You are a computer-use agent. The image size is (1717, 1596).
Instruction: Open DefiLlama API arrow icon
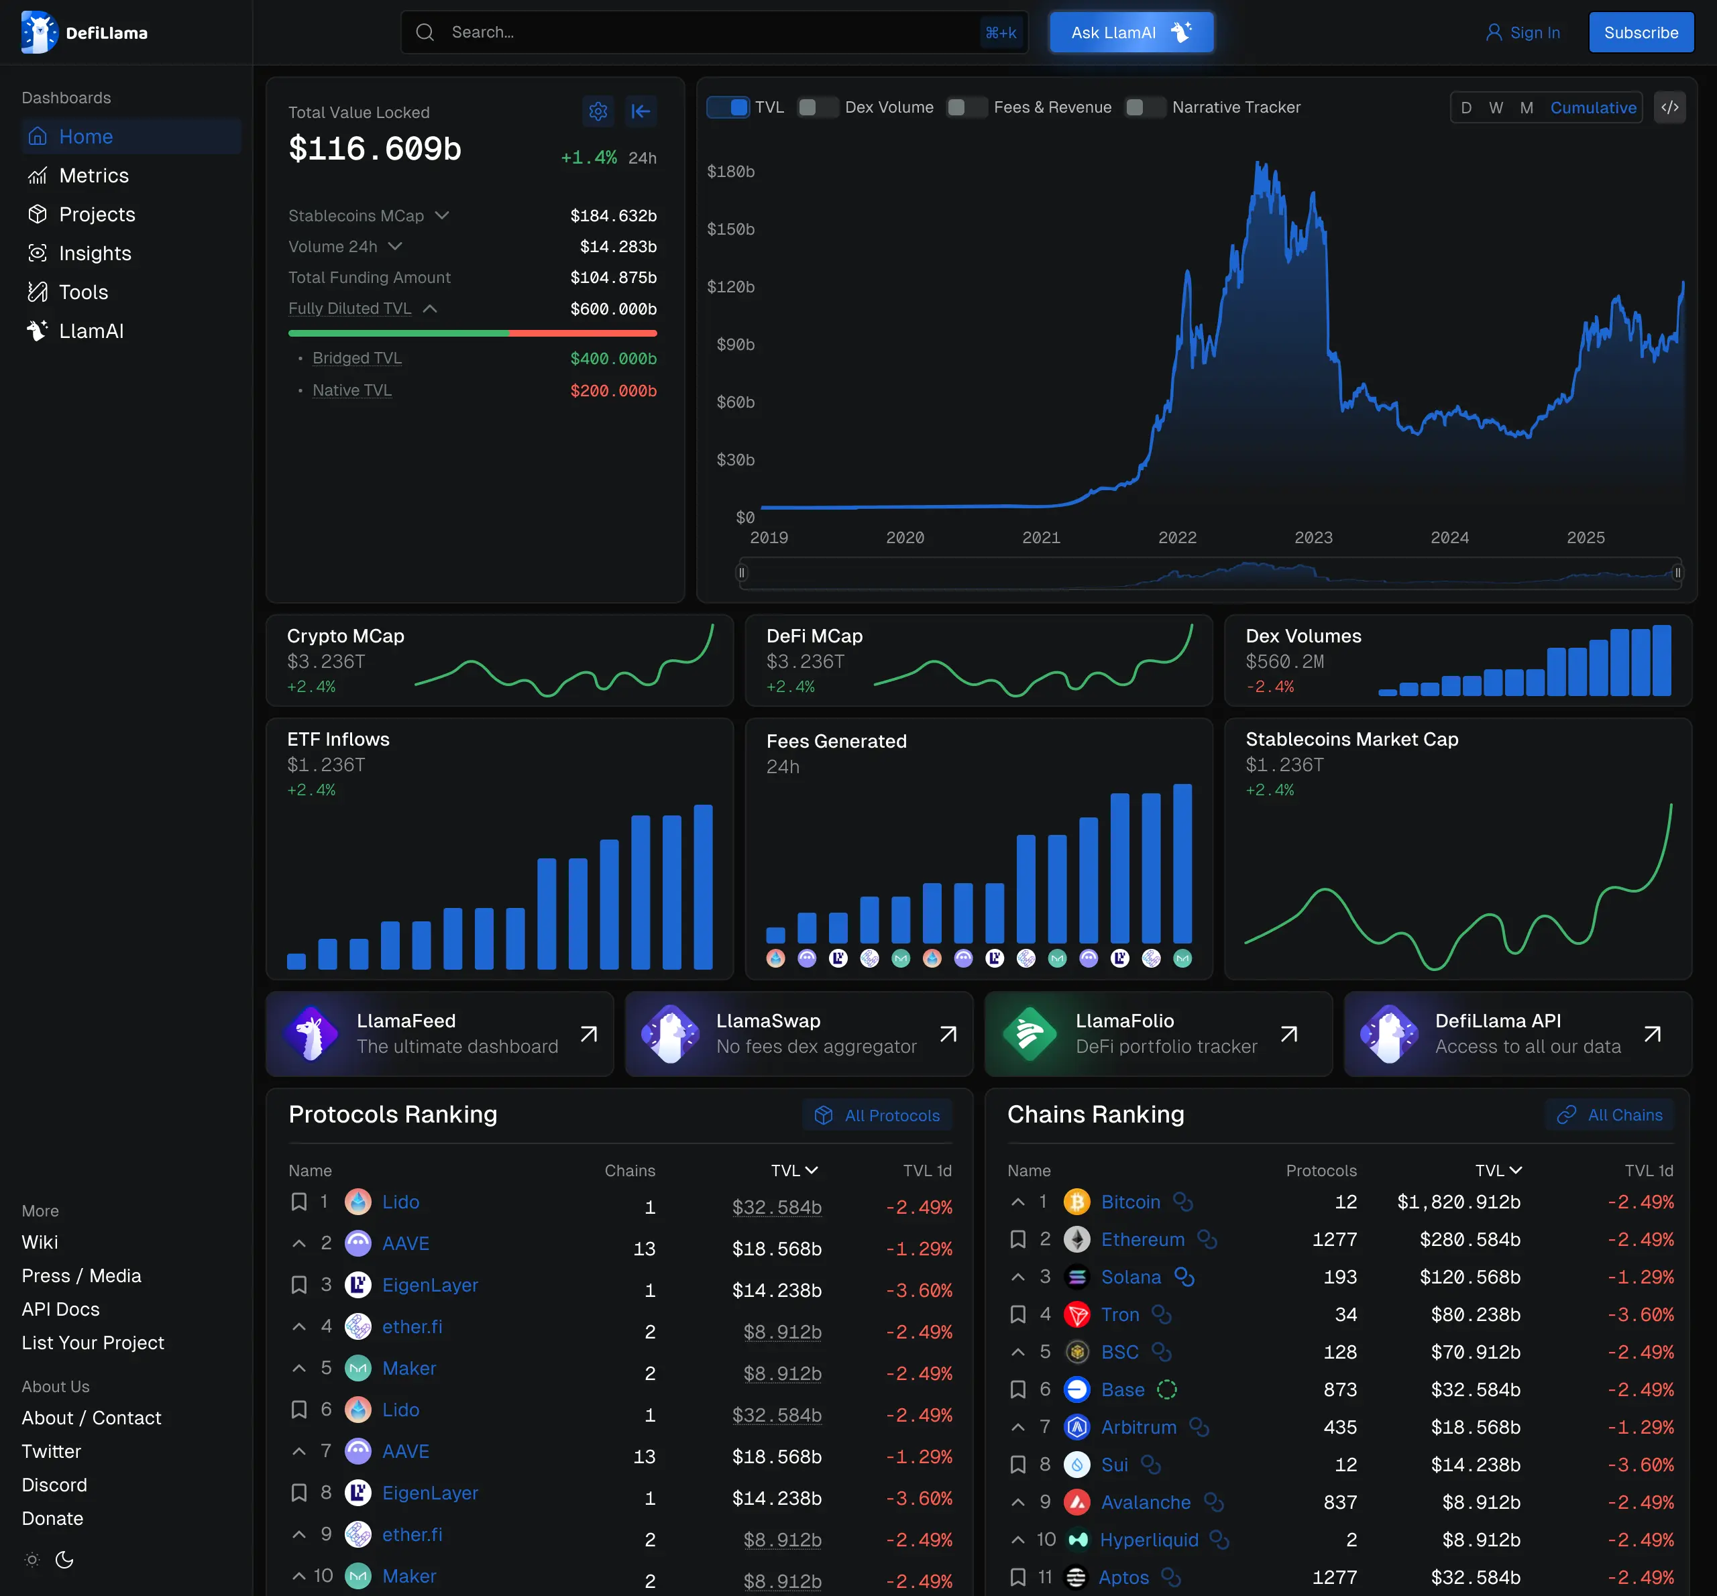point(1653,1034)
